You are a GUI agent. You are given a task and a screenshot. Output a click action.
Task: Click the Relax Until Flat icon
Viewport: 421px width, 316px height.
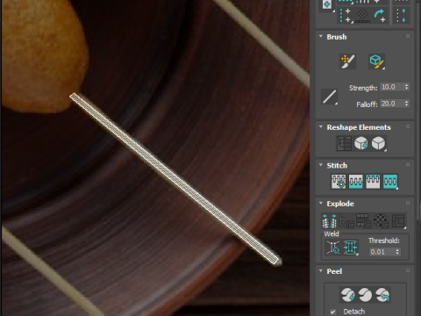(361, 143)
